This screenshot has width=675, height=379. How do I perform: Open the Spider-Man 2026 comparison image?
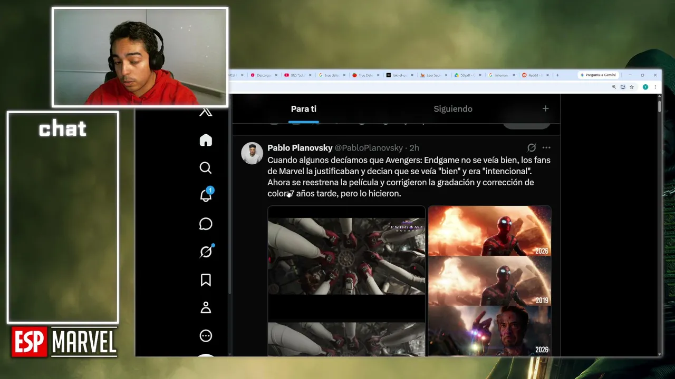coord(489,231)
